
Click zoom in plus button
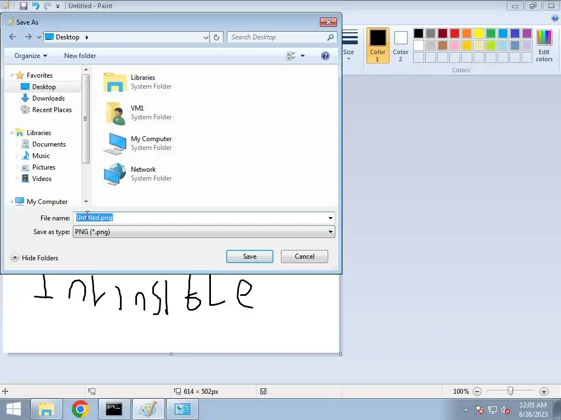coord(544,392)
